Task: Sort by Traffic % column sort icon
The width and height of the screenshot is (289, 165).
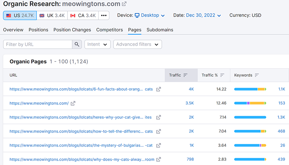Action: (x=222, y=75)
